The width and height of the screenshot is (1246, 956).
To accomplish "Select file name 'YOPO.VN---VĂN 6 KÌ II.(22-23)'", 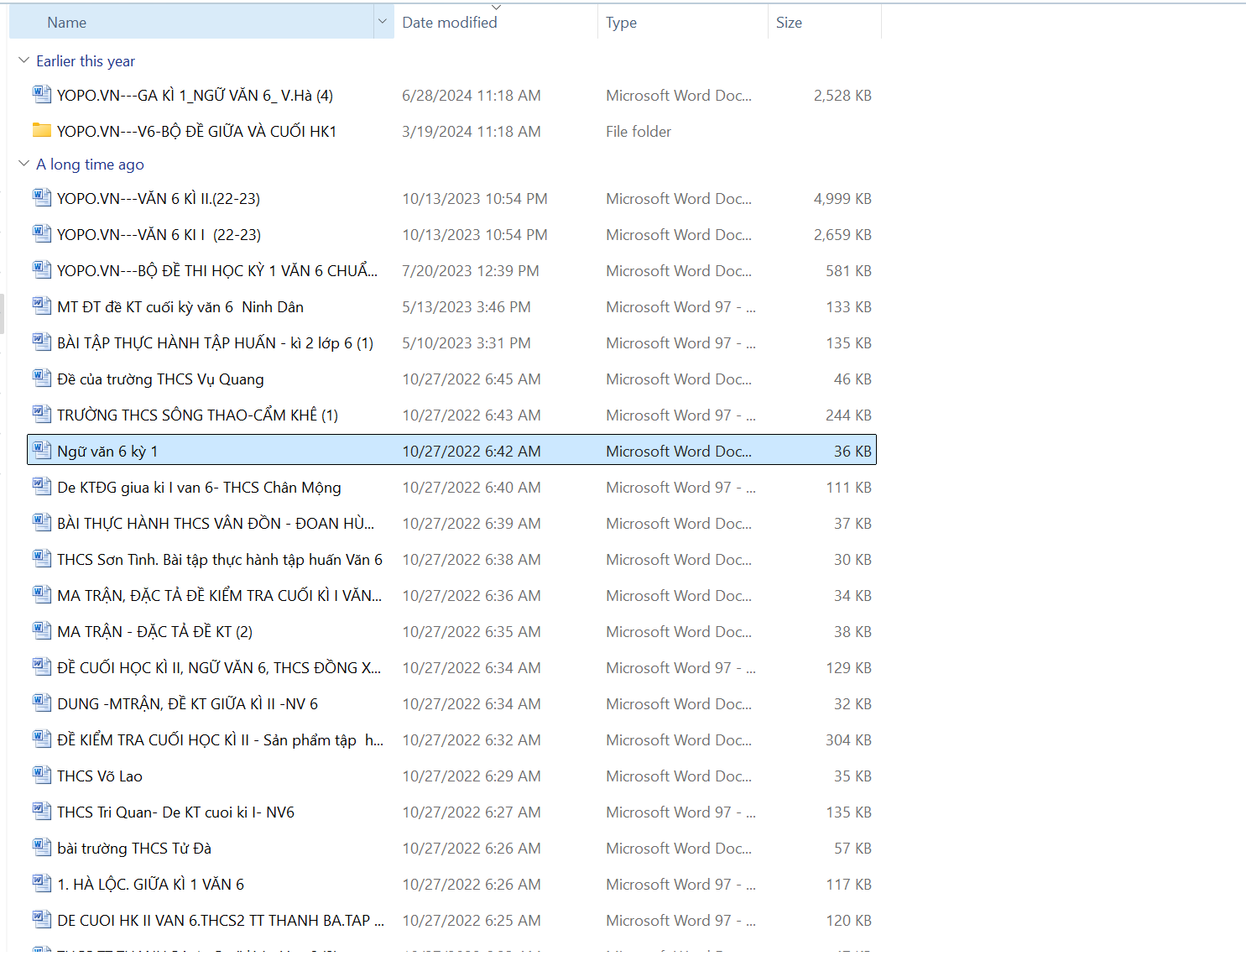I will [159, 199].
